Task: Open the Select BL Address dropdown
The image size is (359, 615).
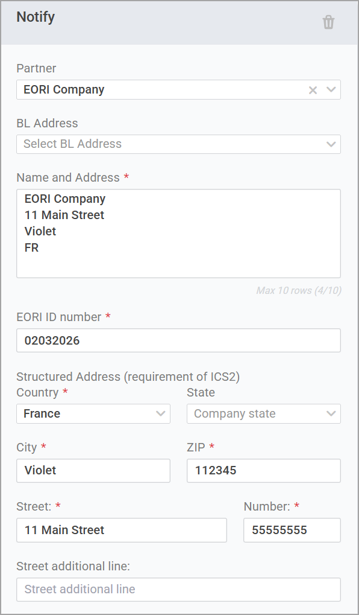Action: coord(178,144)
